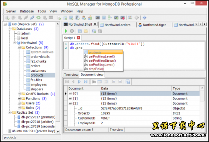Expand the Roles folder

[19, 108]
